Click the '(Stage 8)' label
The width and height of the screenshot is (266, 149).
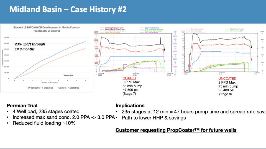pyautogui.click(x=225, y=94)
